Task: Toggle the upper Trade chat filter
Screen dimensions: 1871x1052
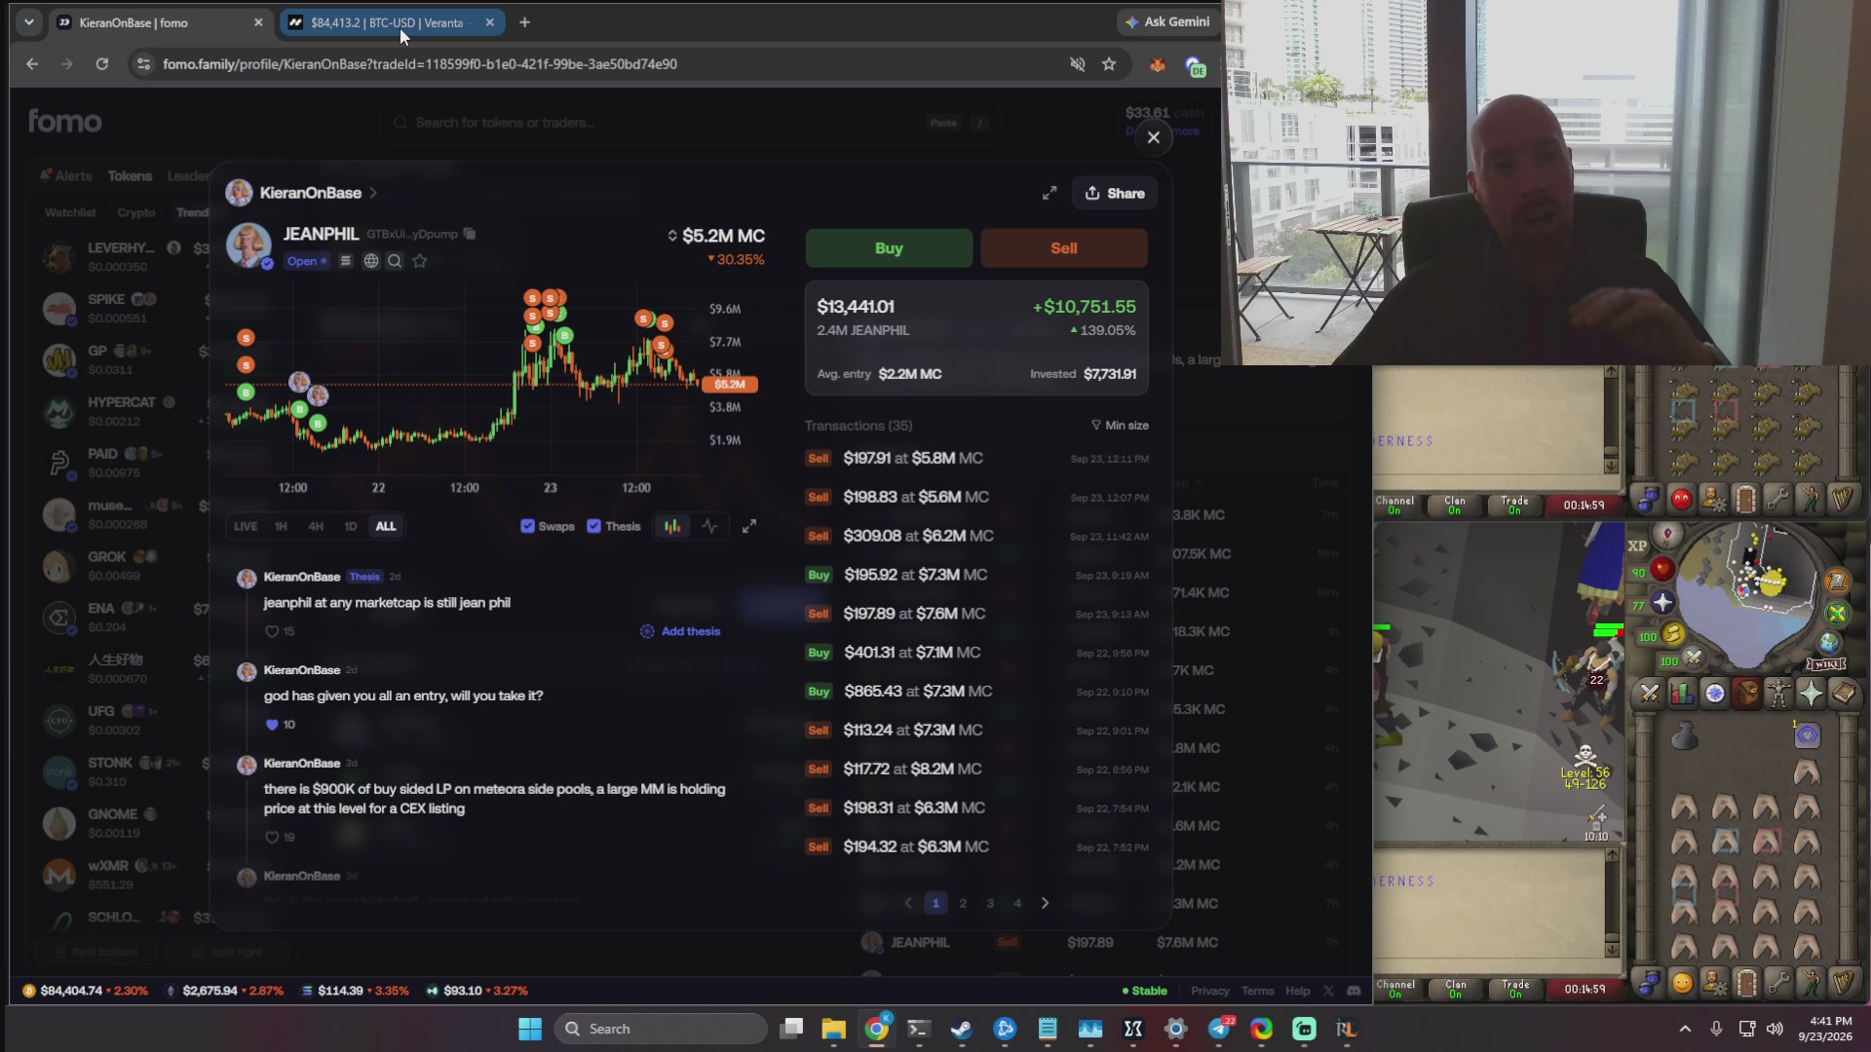Action: click(x=1515, y=505)
